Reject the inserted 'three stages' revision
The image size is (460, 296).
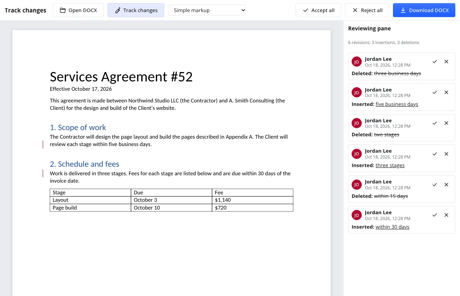(x=446, y=154)
